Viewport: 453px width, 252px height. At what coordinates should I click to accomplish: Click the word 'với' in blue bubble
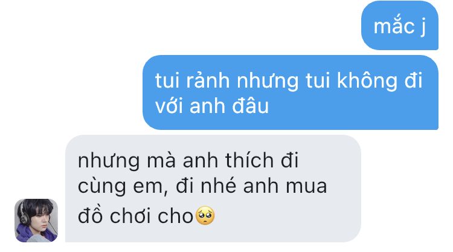(x=169, y=106)
